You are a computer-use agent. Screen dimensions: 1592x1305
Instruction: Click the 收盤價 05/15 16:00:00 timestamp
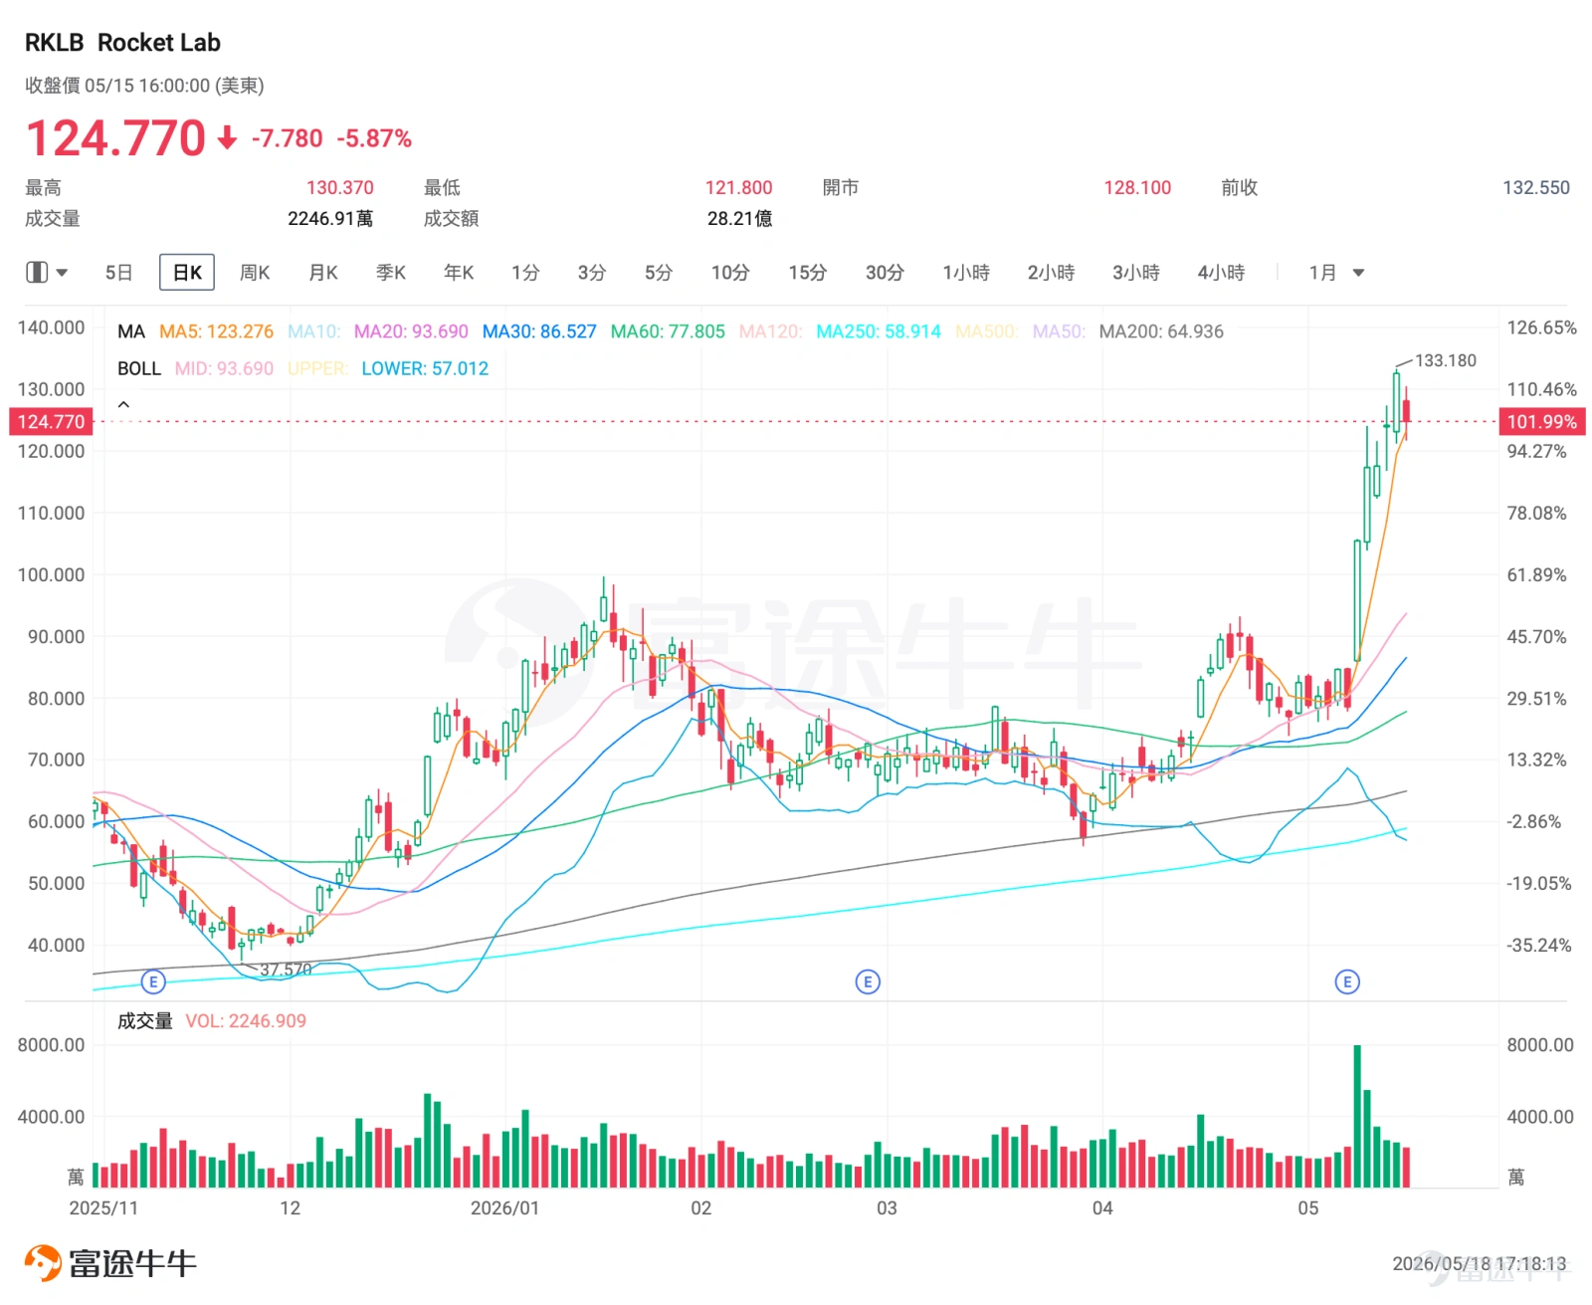(144, 86)
